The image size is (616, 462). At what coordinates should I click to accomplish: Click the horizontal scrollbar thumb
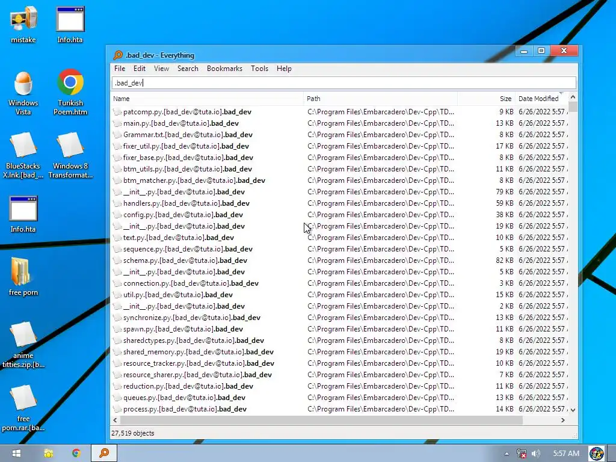pos(321,420)
